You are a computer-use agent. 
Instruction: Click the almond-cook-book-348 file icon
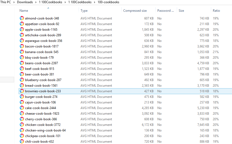click(x=22, y=18)
